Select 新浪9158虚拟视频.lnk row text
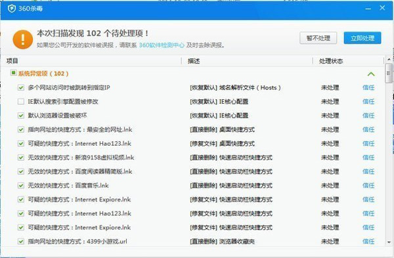This screenshot has height=258, width=394. (81, 158)
